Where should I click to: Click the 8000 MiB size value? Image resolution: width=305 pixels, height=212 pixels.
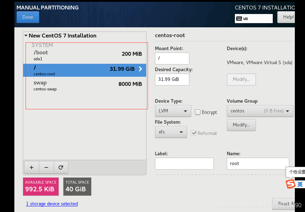click(x=130, y=84)
